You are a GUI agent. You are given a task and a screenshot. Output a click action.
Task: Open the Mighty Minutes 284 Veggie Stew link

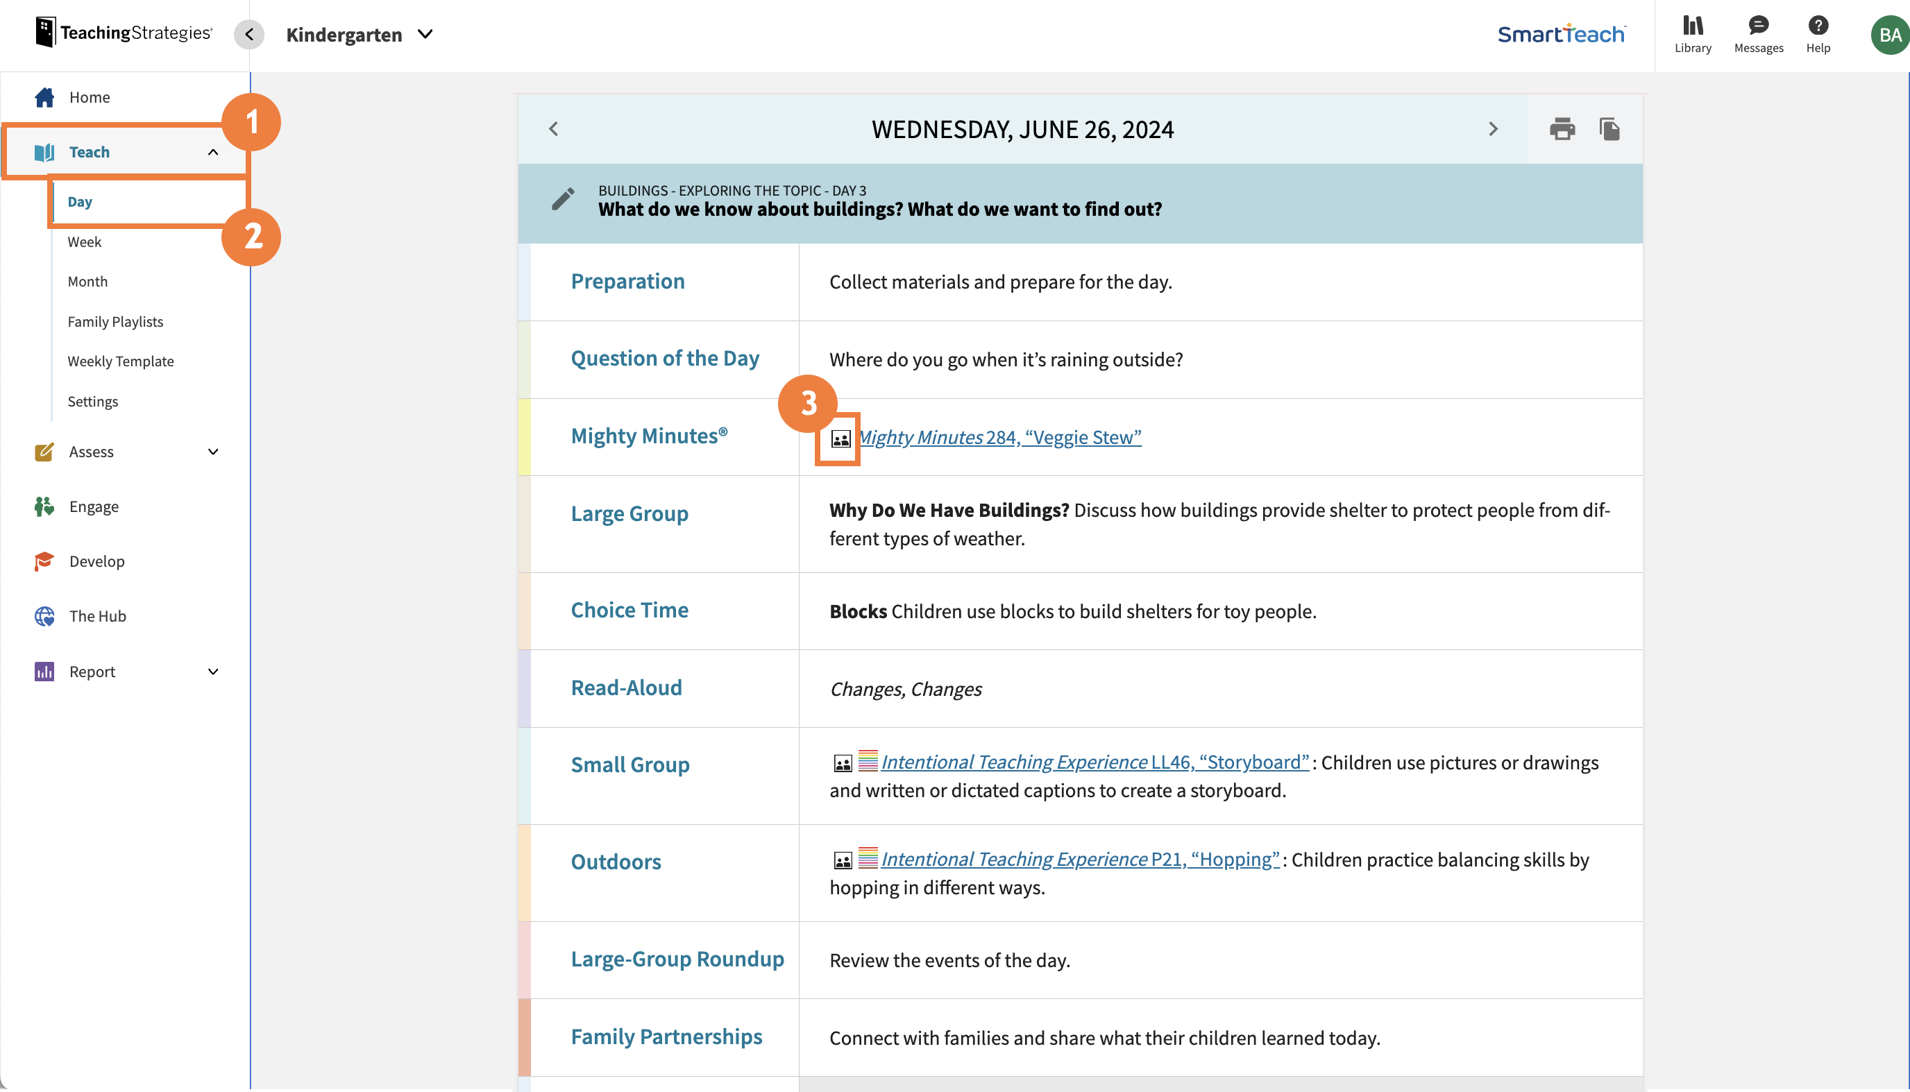[x=1000, y=437]
